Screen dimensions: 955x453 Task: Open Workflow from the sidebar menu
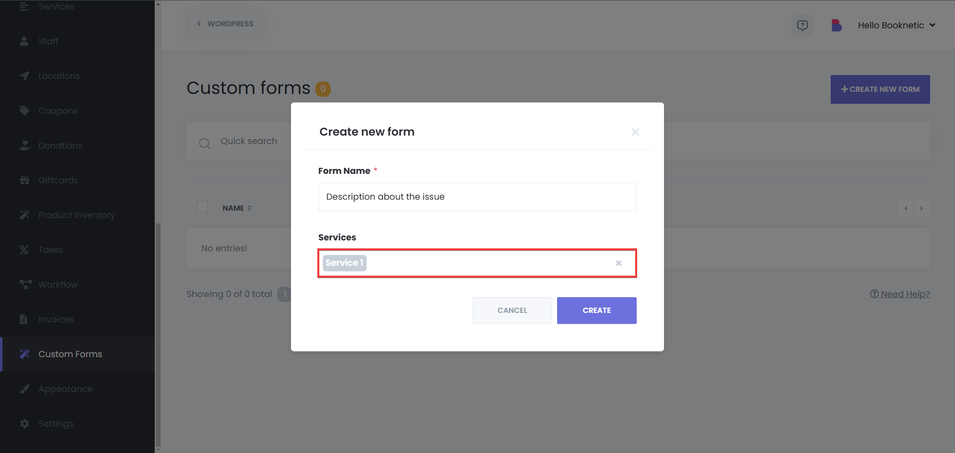point(58,285)
